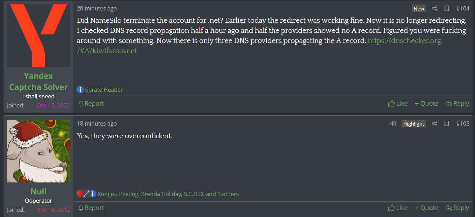
Task: Click the informative reaction icon under post #104
Action: 80,90
